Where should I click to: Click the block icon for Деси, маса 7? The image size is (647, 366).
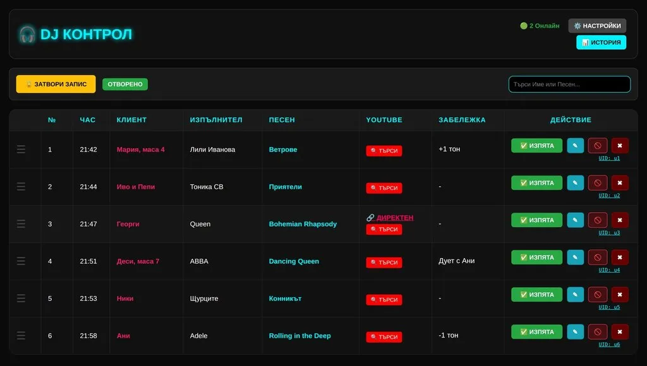[x=598, y=257]
